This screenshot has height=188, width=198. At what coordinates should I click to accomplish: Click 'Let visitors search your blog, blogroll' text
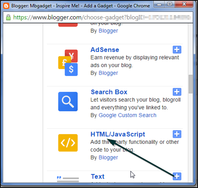pos(136,100)
